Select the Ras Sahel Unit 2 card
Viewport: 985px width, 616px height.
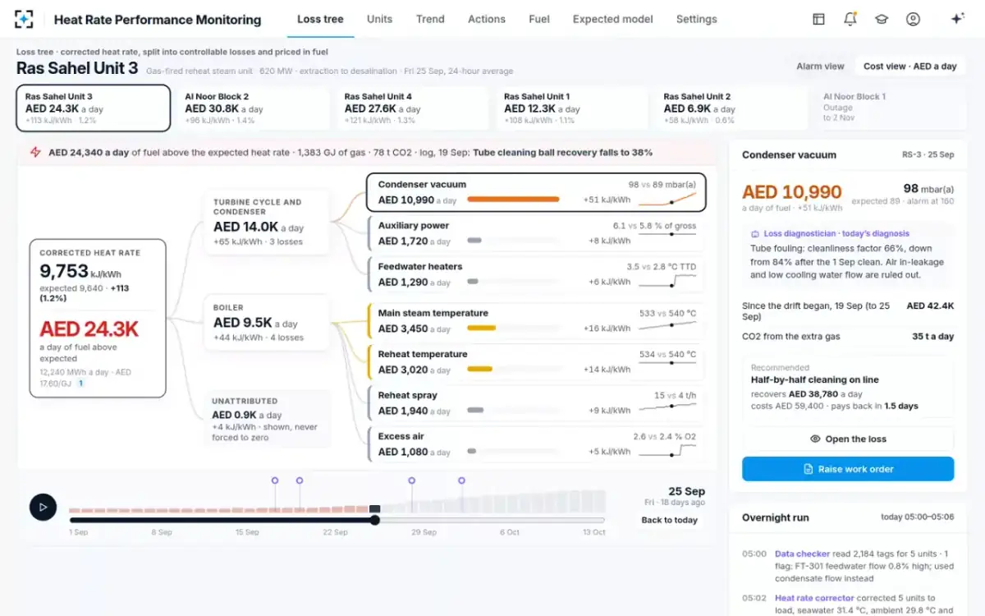tap(731, 108)
